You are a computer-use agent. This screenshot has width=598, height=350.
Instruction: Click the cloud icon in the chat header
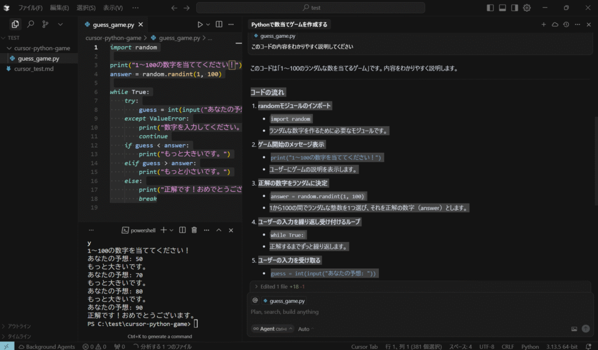click(555, 24)
